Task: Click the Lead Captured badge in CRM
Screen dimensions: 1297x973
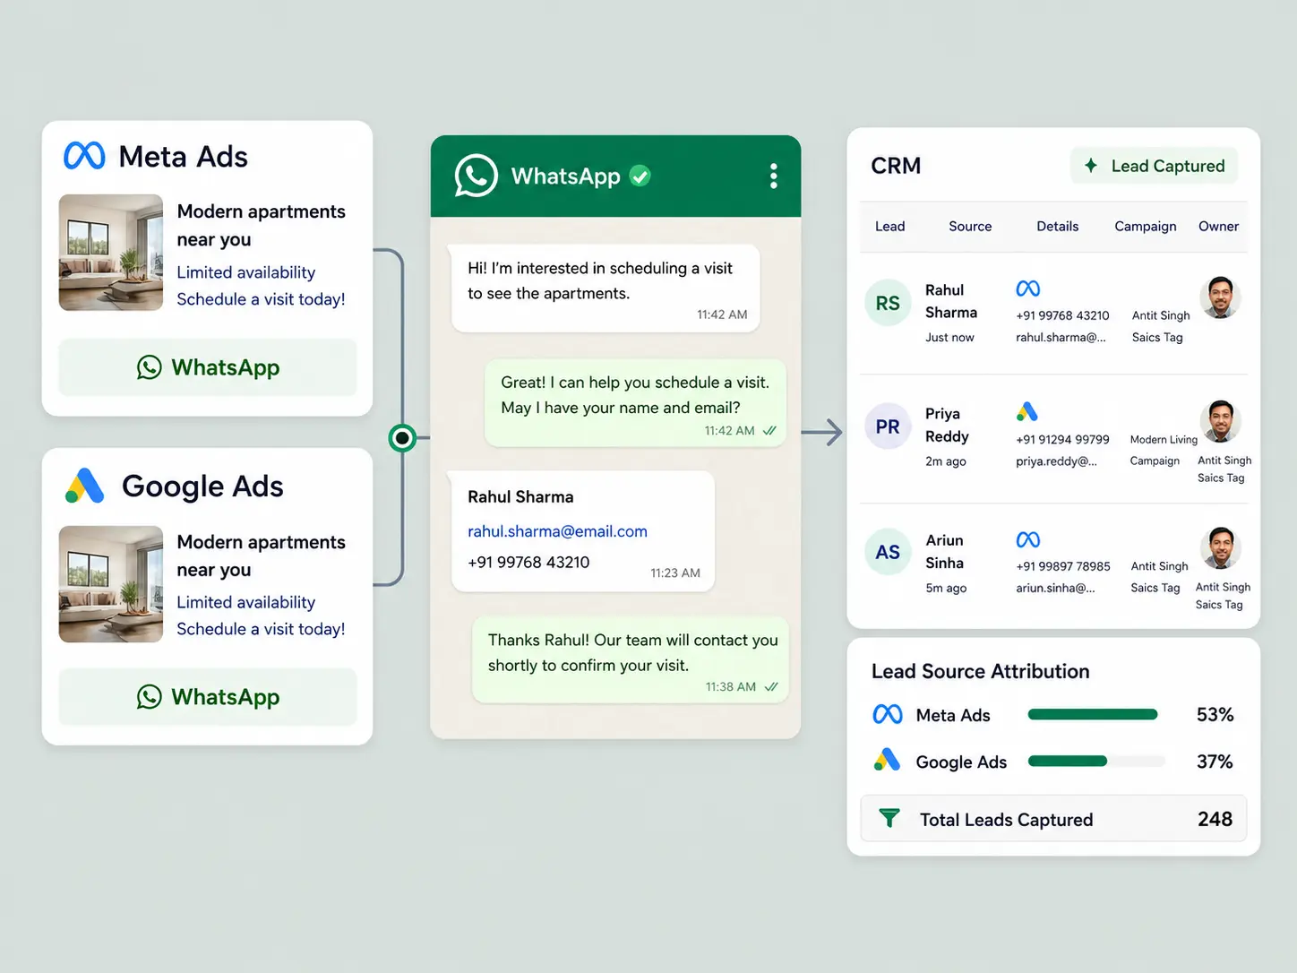Action: pos(1155,166)
